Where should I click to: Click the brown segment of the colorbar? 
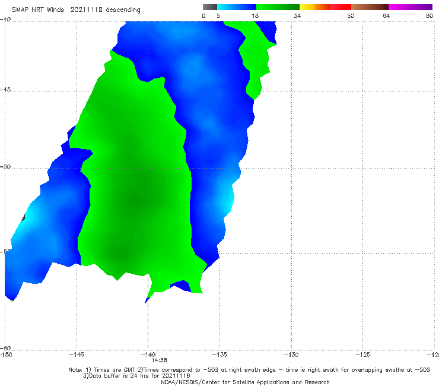click(x=370, y=7)
